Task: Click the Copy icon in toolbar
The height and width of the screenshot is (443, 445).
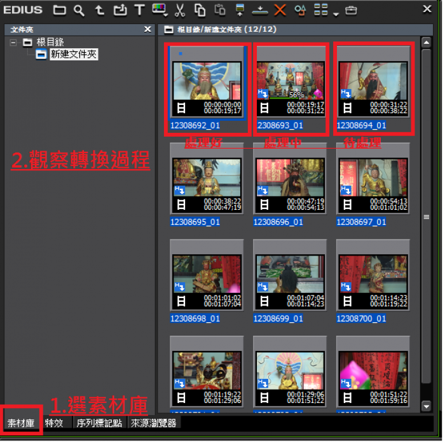Action: pyautogui.click(x=200, y=10)
